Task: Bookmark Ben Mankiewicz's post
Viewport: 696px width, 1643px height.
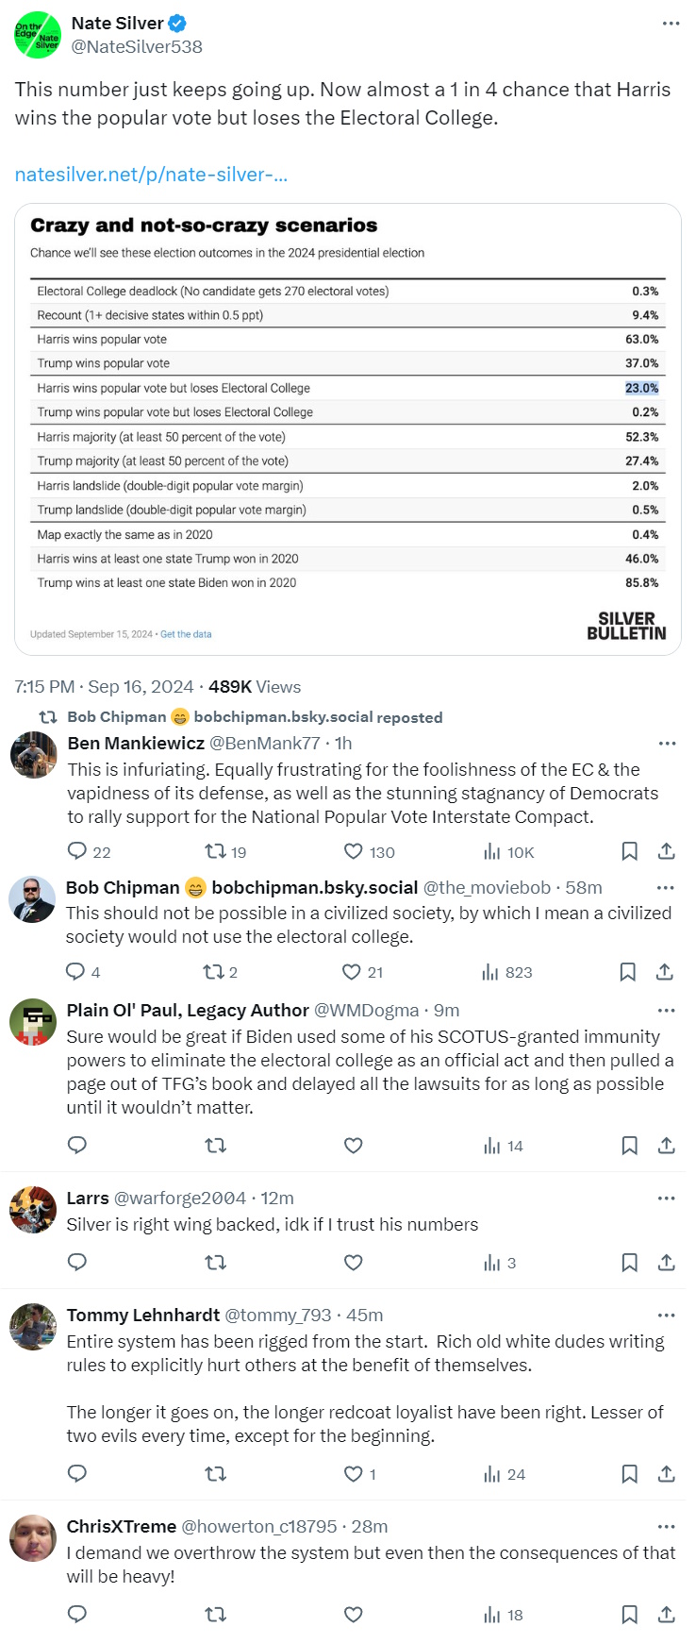Action: tap(629, 851)
